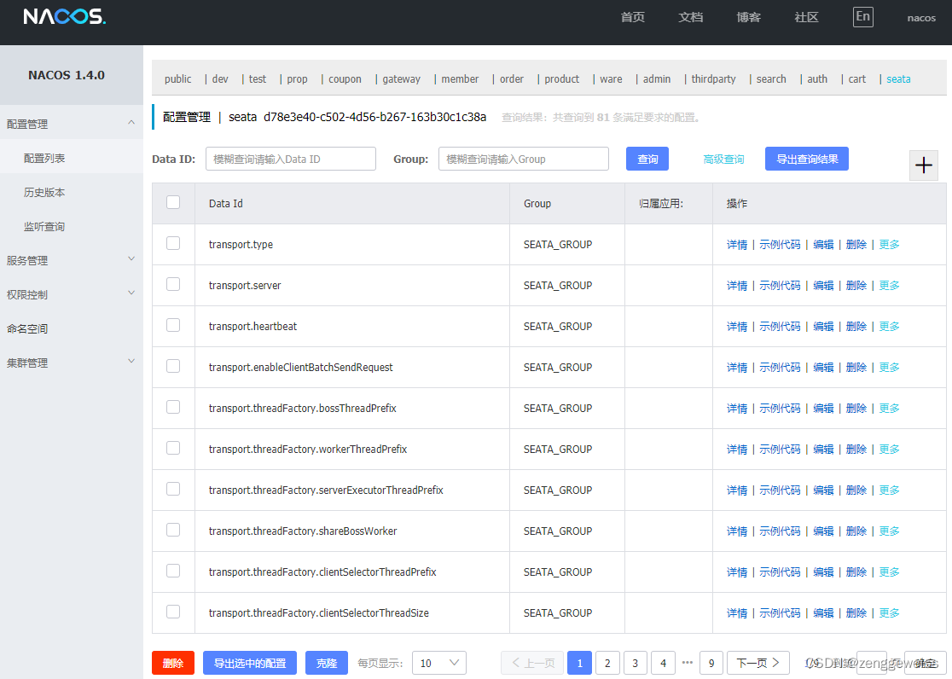
Task: Select checkbox for serverExecutorThreadPrefix row
Action: [x=173, y=489]
